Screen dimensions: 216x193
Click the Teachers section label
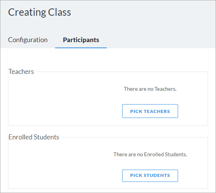[x=21, y=72]
